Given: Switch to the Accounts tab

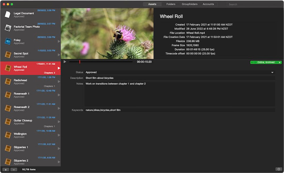Looking at the screenshot, I should click(x=208, y=4).
